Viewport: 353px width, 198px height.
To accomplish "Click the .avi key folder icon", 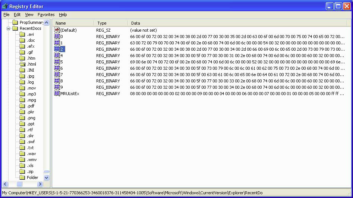I will [22, 34].
